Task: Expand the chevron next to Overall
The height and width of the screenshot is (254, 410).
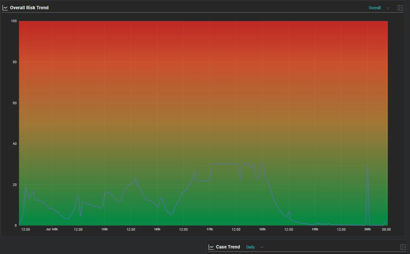Action: click(x=388, y=8)
